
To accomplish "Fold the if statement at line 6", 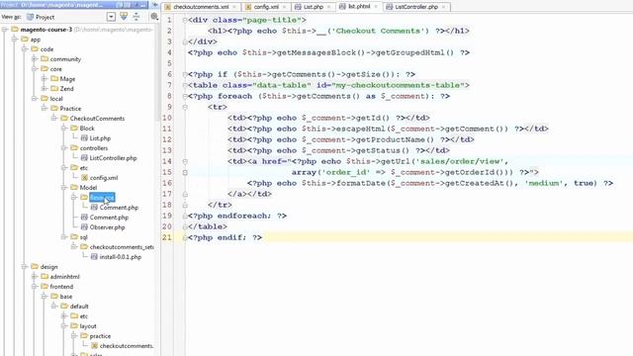I will [185, 74].
